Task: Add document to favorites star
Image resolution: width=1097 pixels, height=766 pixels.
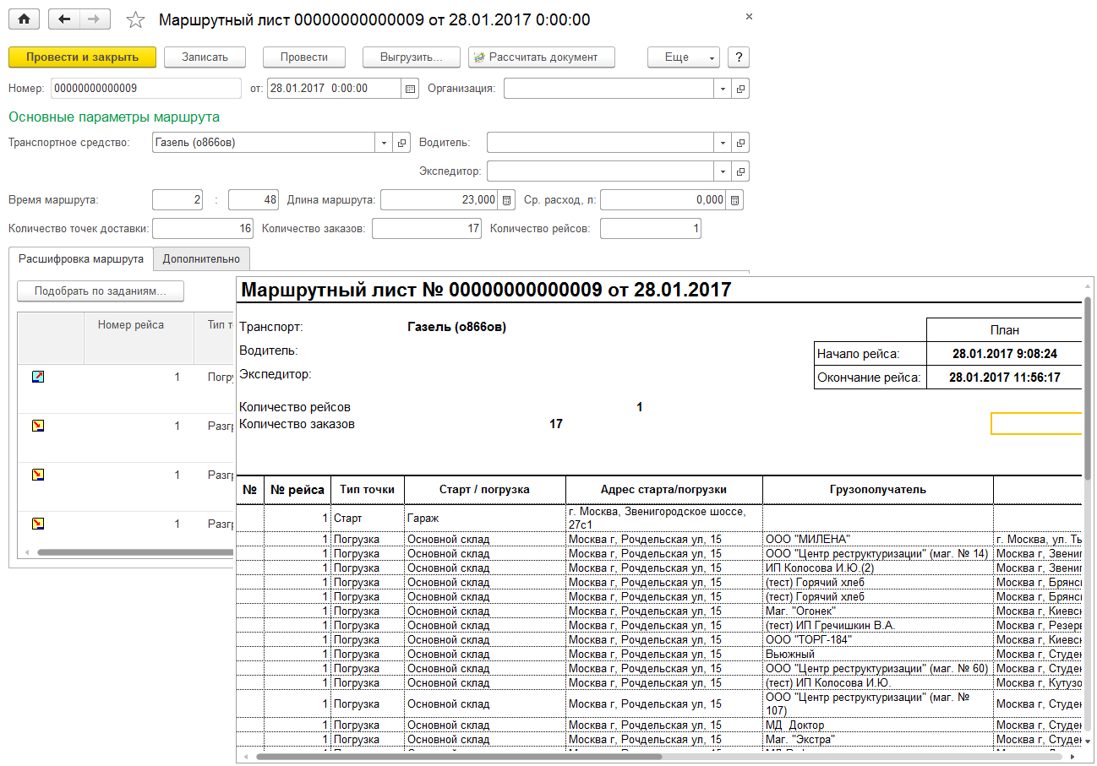Action: [135, 19]
